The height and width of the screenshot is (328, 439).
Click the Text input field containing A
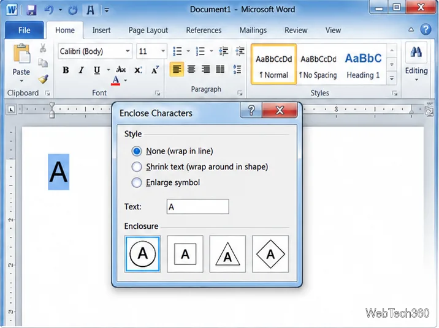coord(197,207)
